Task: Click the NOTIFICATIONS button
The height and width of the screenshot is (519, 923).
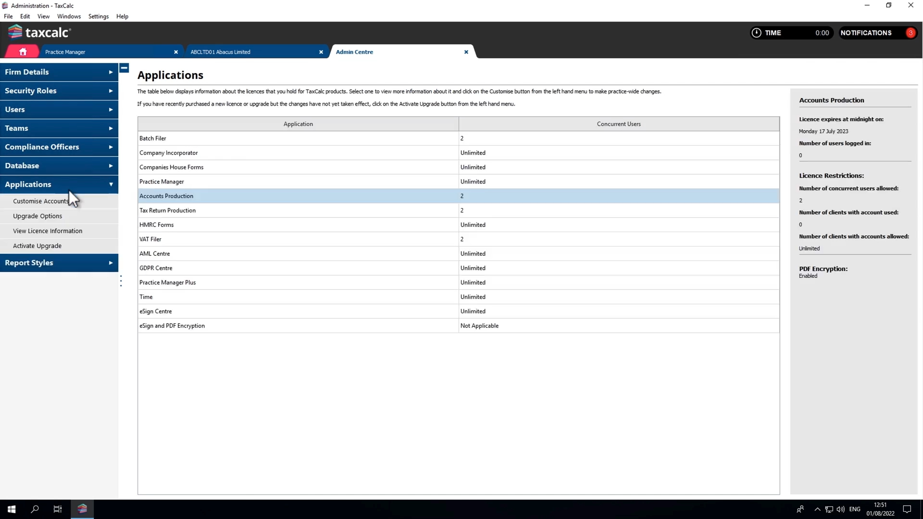Action: tap(878, 33)
